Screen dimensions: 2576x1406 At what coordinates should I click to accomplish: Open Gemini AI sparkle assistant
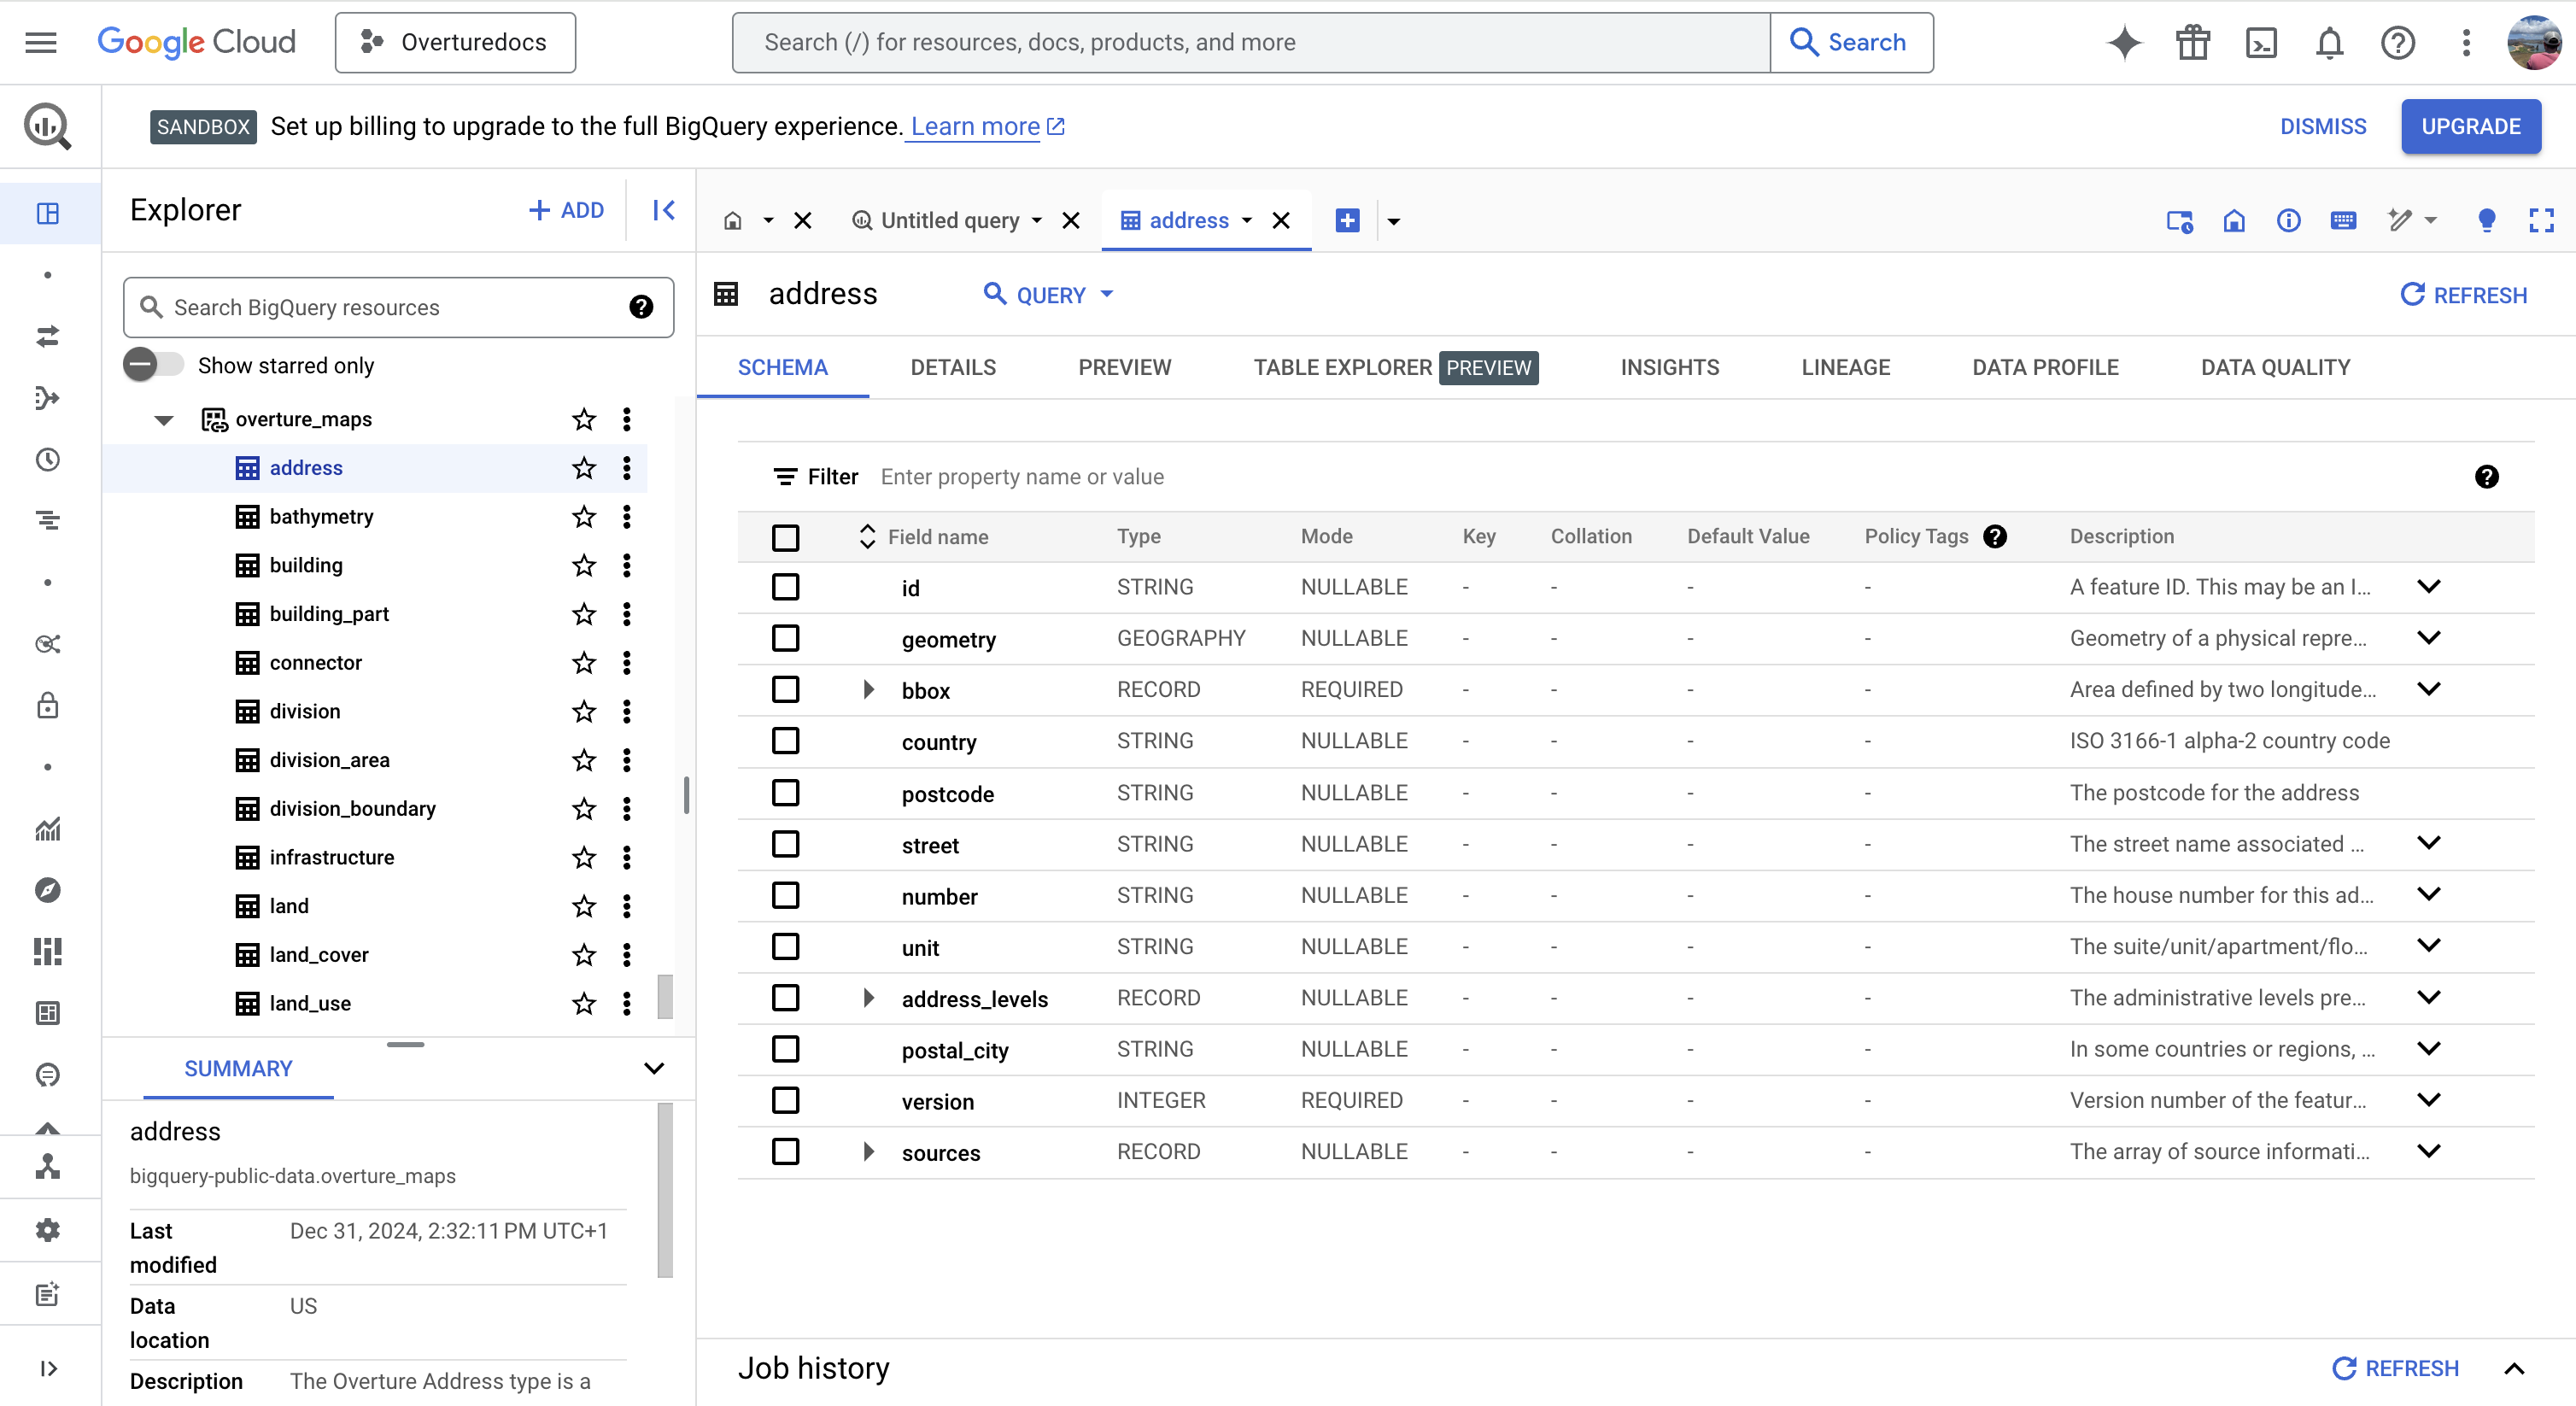coord(2125,42)
